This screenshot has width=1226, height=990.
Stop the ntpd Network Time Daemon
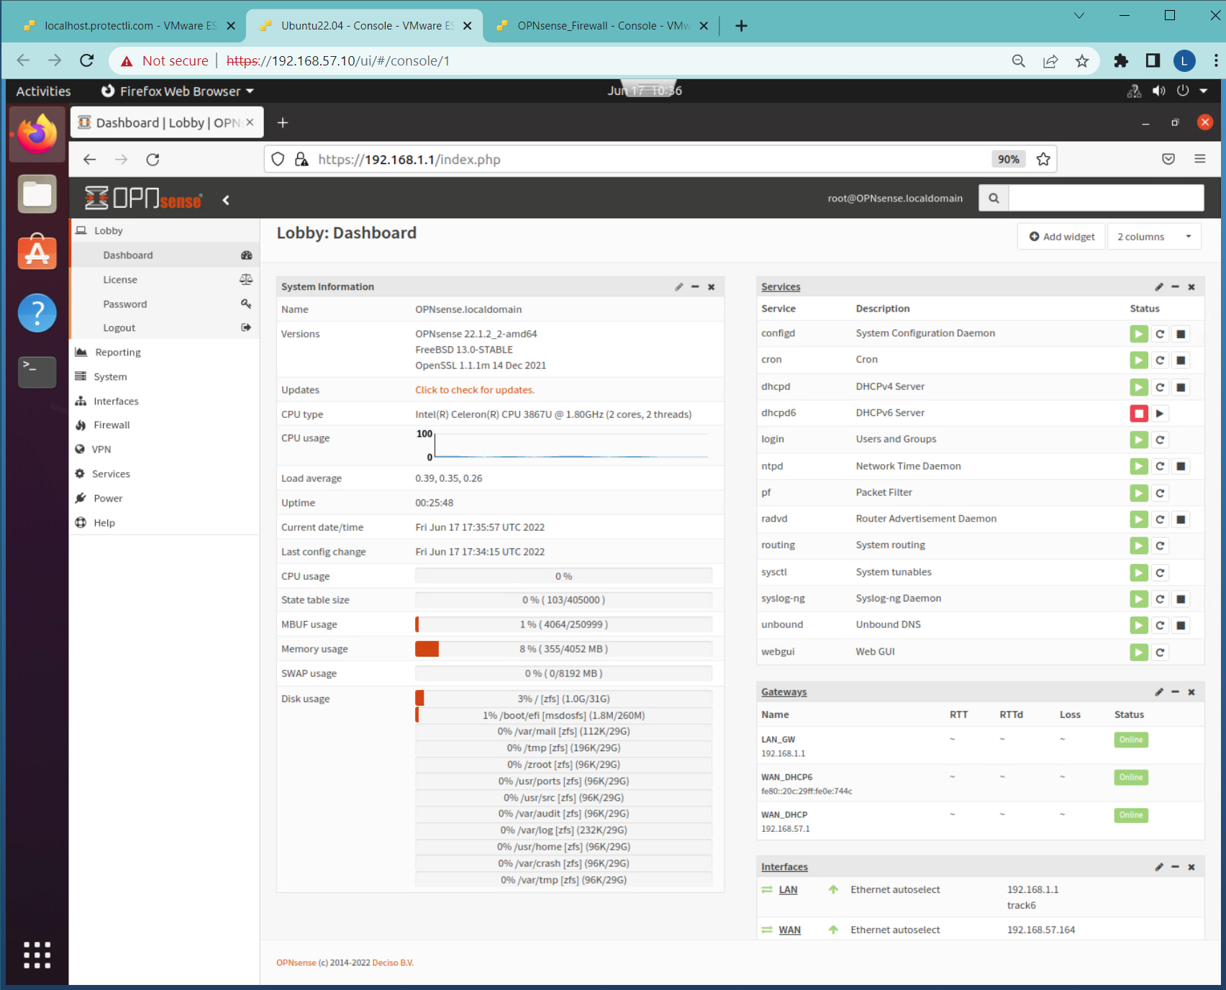1181,466
